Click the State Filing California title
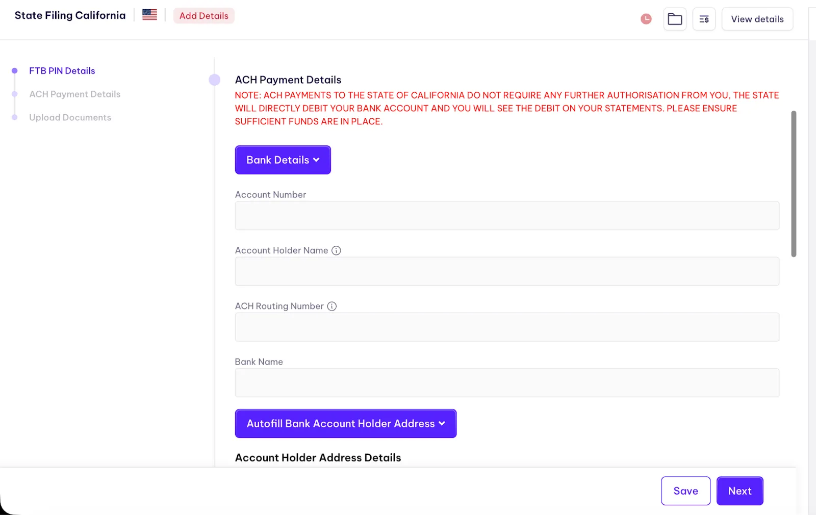Image resolution: width=816 pixels, height=515 pixels. (70, 15)
